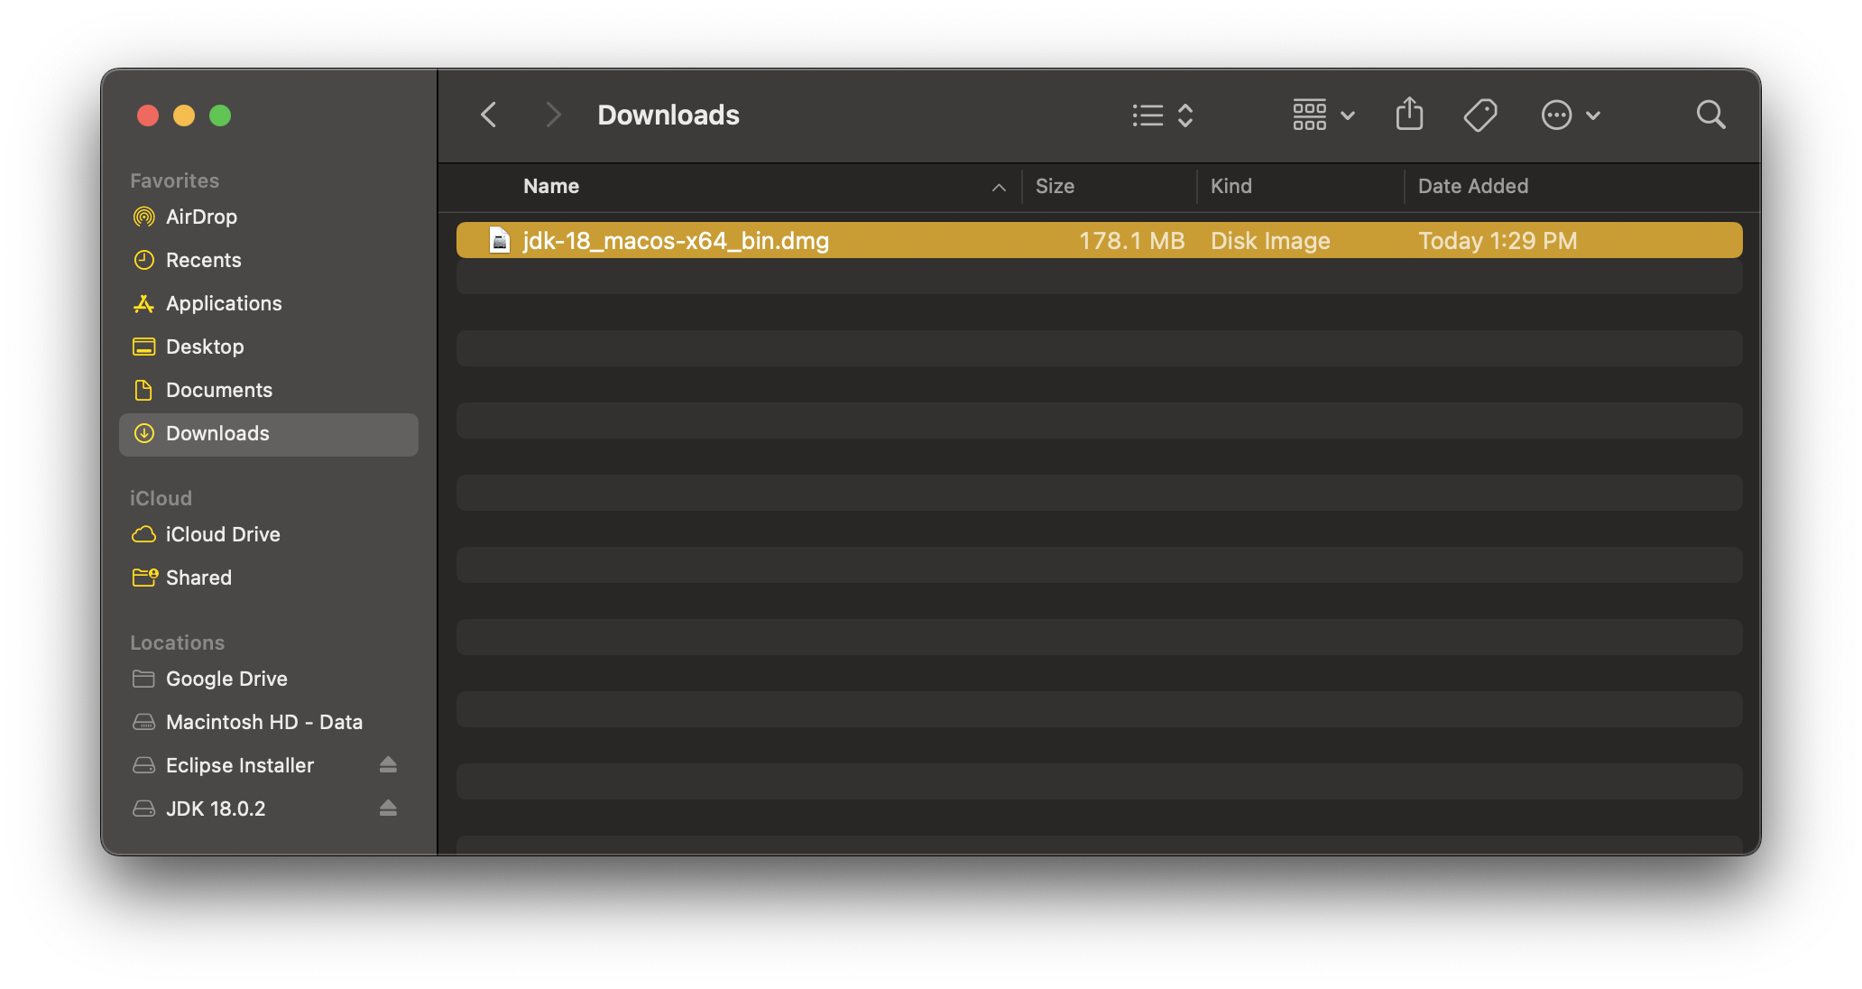Sort files by Size column
Viewport: 1862px width, 989px height.
(1055, 186)
